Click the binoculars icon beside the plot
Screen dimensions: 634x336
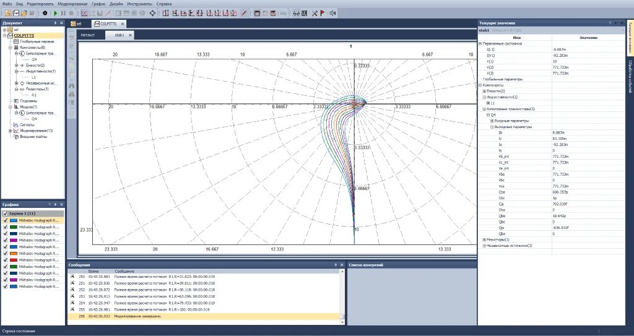tap(72, 86)
